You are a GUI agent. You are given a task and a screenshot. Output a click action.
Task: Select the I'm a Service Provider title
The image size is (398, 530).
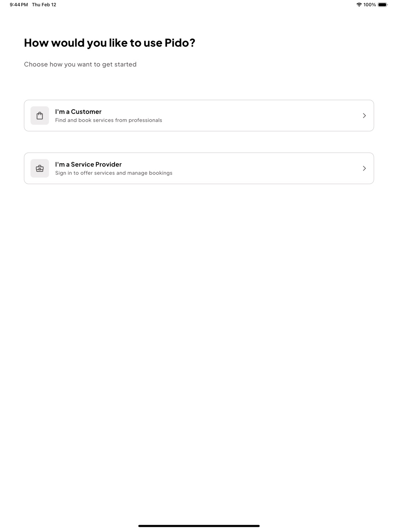(x=88, y=164)
